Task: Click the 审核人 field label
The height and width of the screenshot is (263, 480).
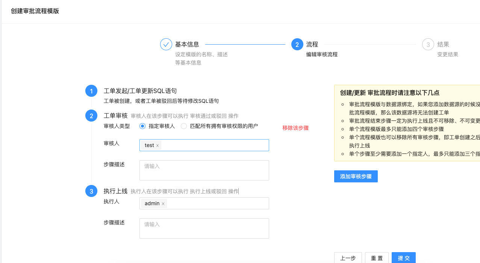Action: (112, 143)
